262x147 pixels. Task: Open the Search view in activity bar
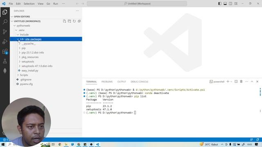5,22
